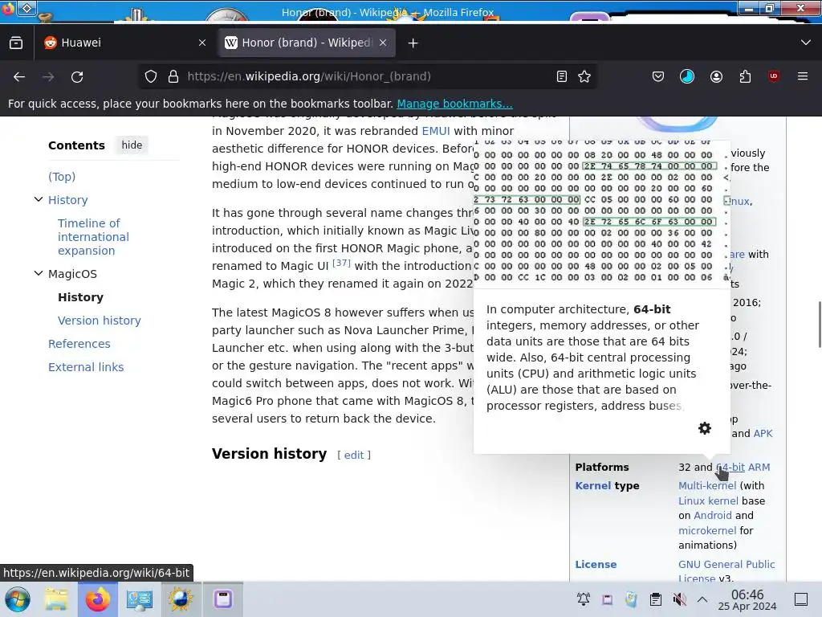Screen dimensions: 822x617
Task: Open the Firefox hamburger menu
Action: click(803, 76)
